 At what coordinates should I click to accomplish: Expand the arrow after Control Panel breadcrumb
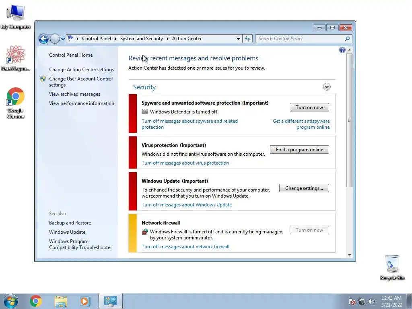115,39
